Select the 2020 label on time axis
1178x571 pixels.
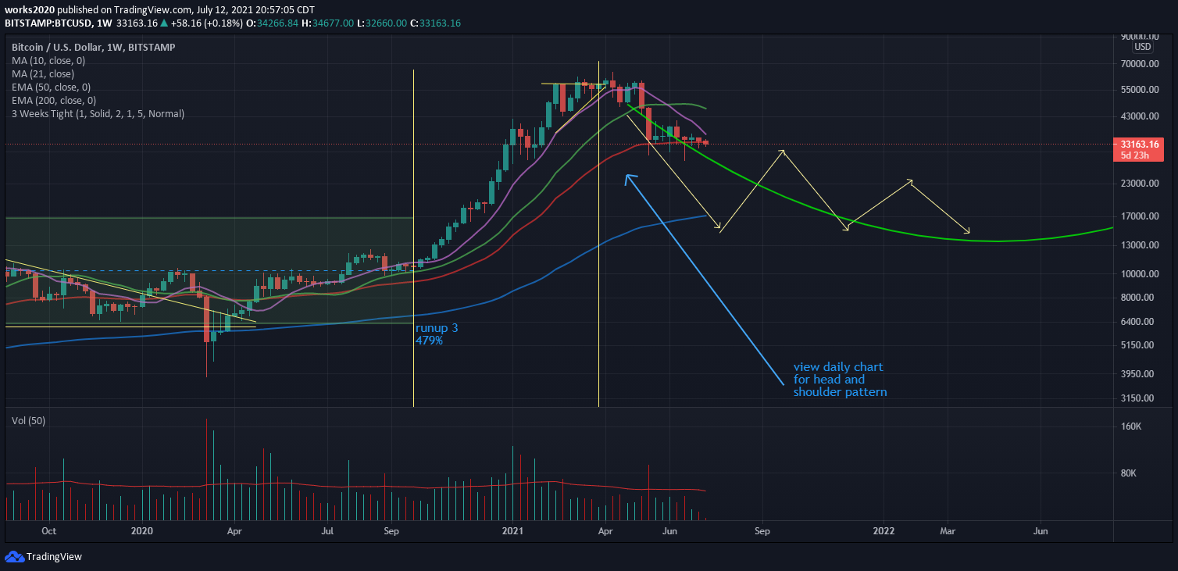click(141, 531)
